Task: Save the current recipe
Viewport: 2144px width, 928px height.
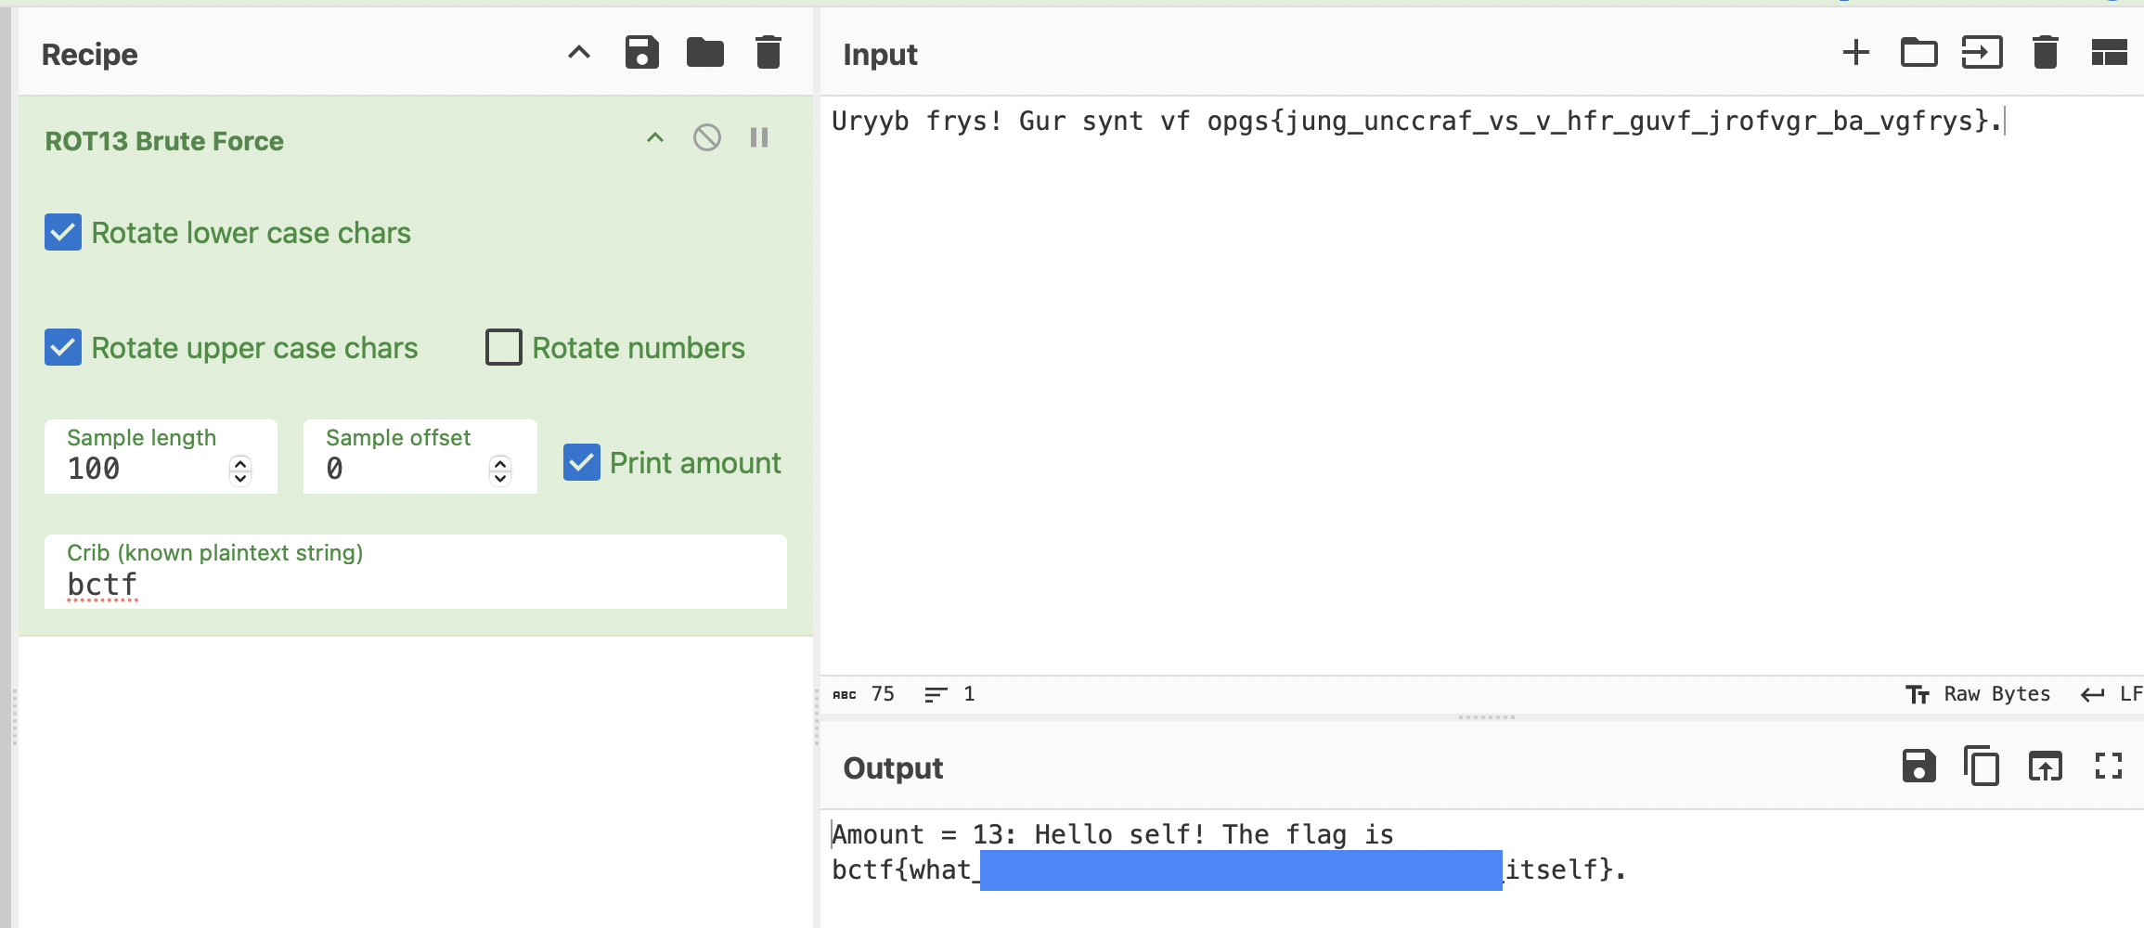Action: tap(641, 53)
